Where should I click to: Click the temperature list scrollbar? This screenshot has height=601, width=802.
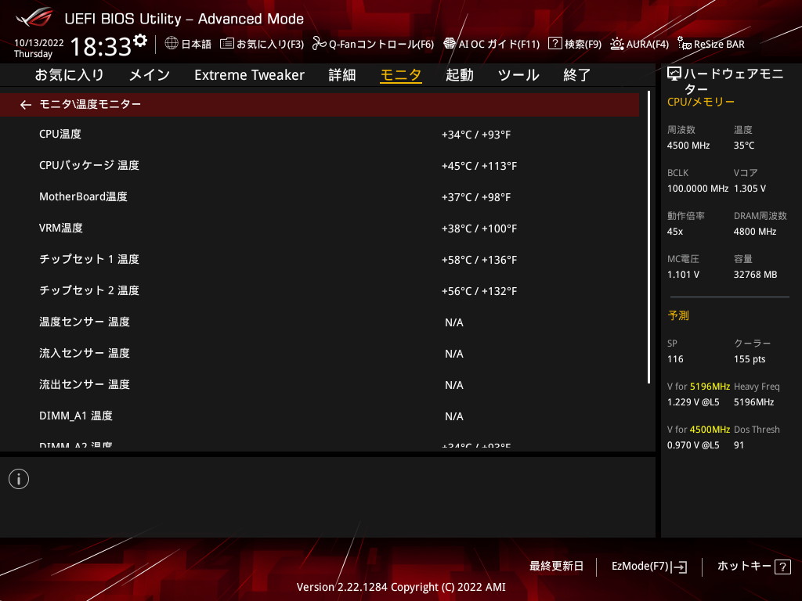[x=648, y=237]
